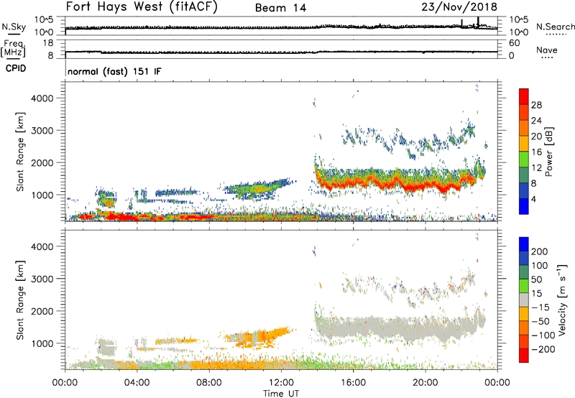575x398 pixels.
Task: Select the 'normal (fast) 151 IF' text
Action: pyautogui.click(x=114, y=71)
